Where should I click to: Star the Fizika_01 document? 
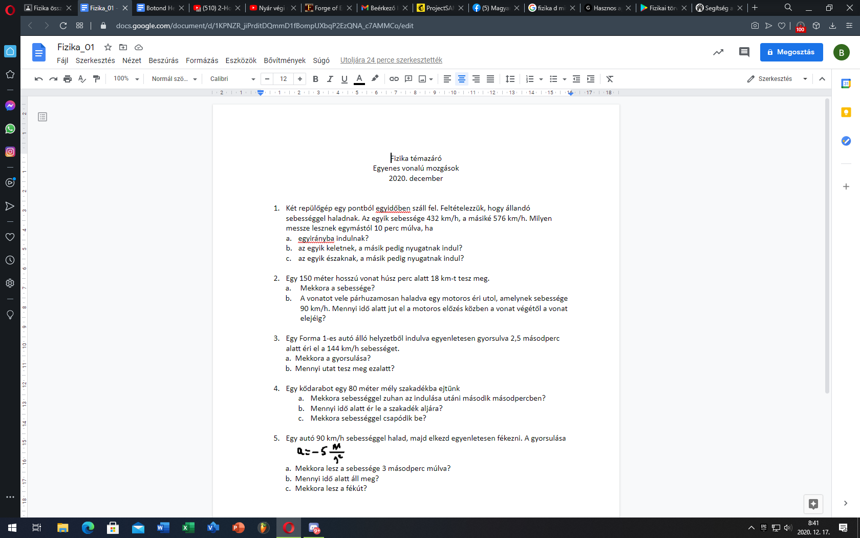pos(108,47)
